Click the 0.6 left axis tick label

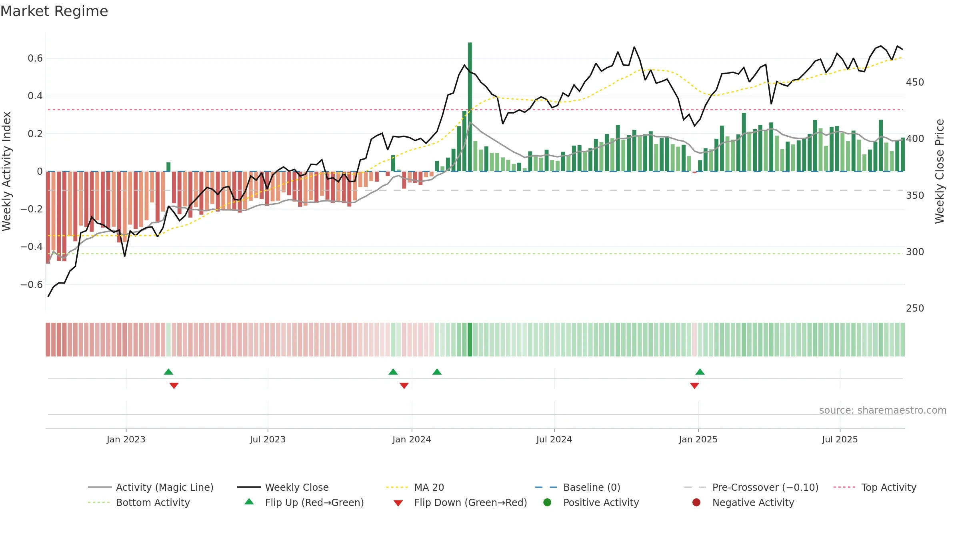(35, 58)
